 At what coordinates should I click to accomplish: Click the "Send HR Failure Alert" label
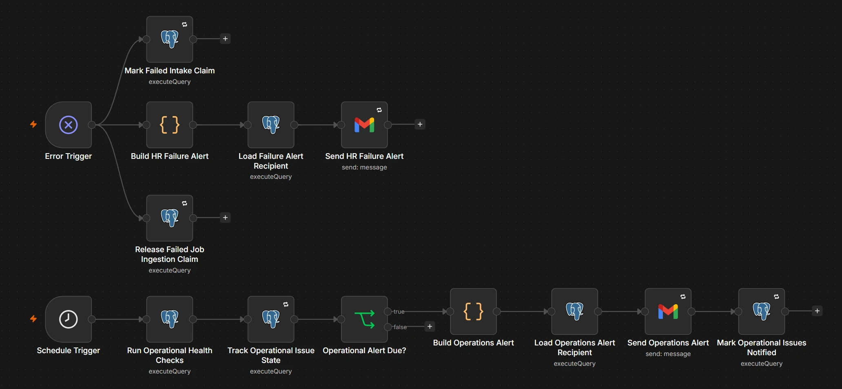(x=364, y=156)
